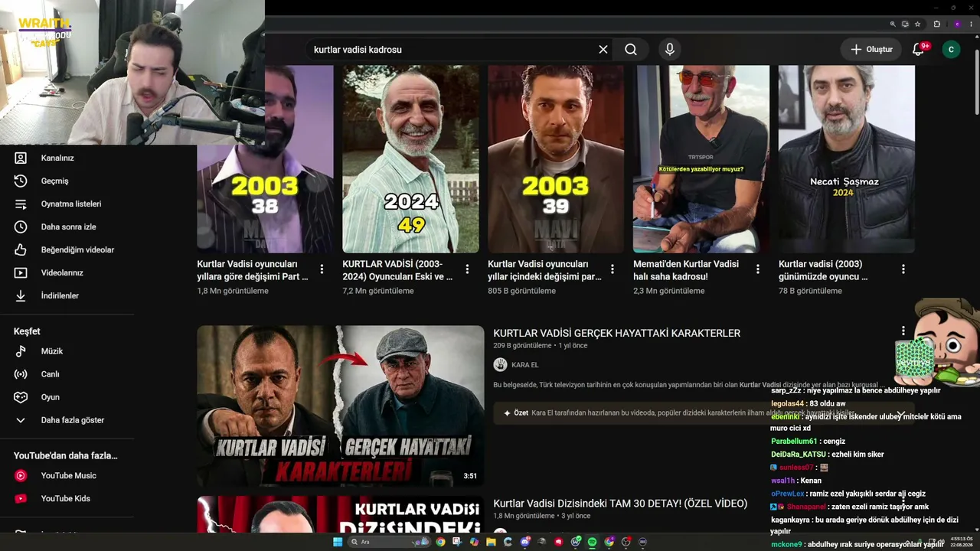This screenshot has height=551, width=980.
Task: Bookmark this page with the star icon
Action: coord(918,24)
